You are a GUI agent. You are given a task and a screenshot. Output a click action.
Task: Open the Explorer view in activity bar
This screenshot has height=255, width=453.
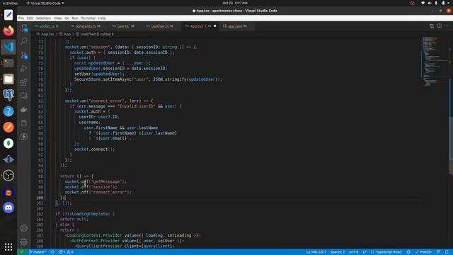tap(24, 28)
